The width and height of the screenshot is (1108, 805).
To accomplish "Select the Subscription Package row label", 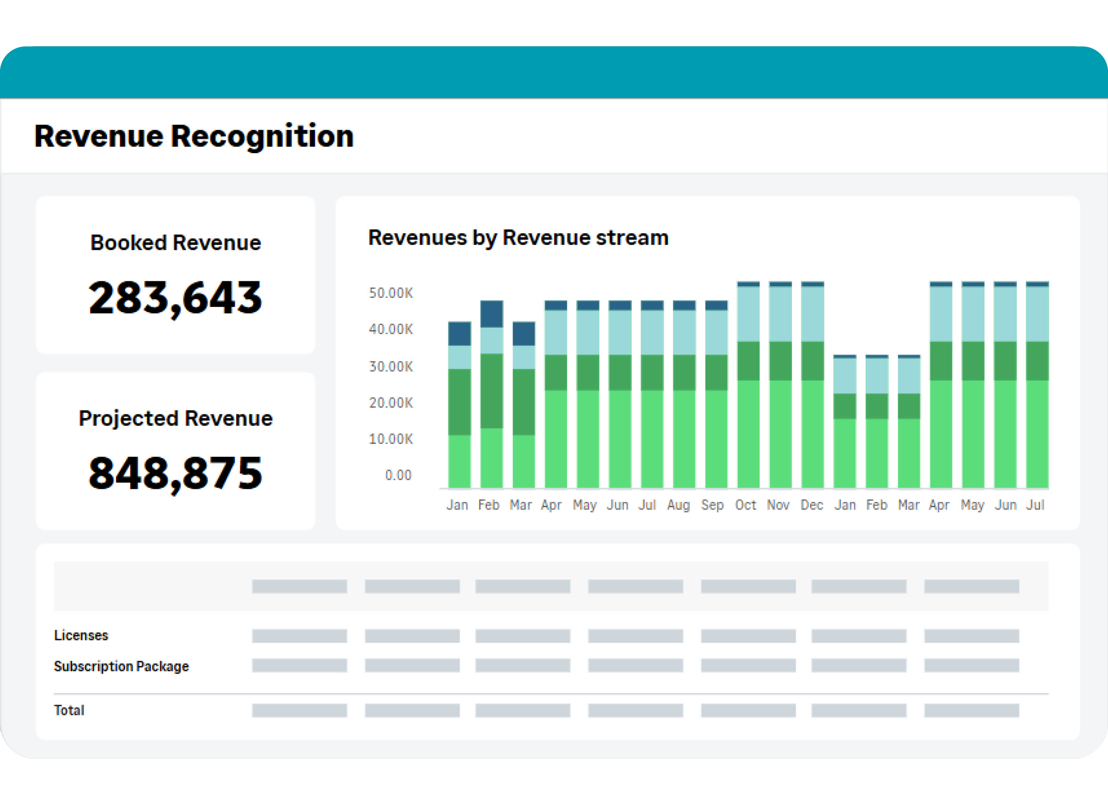I will click(121, 666).
